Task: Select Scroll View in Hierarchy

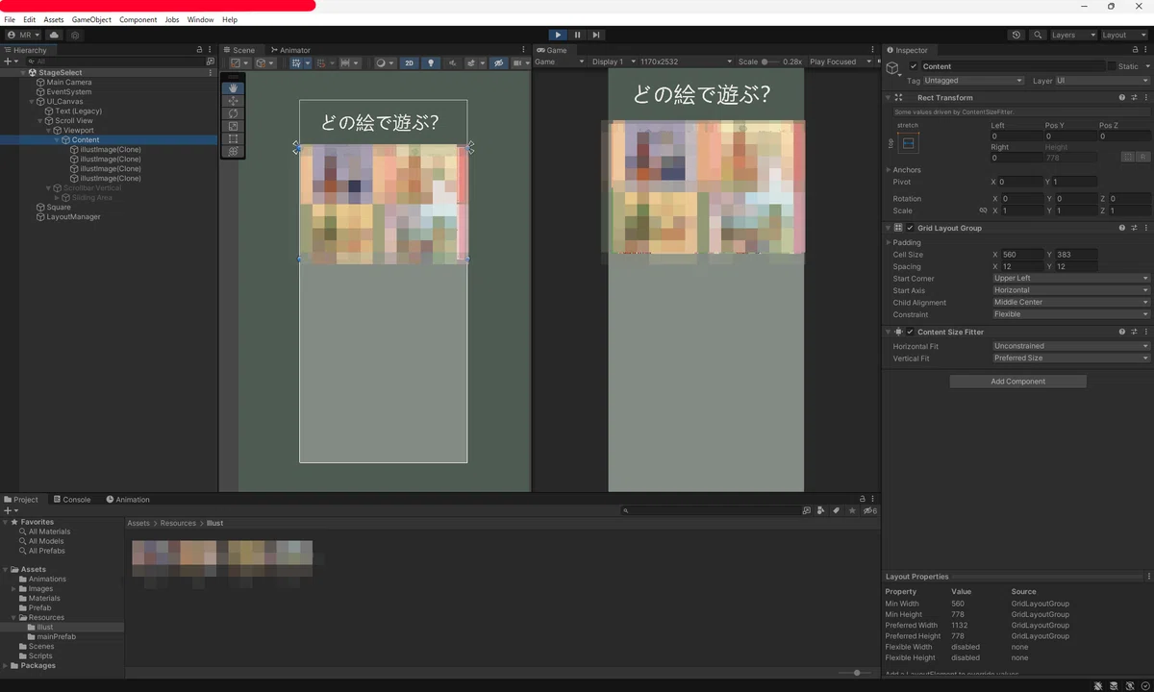Action: [x=74, y=121]
